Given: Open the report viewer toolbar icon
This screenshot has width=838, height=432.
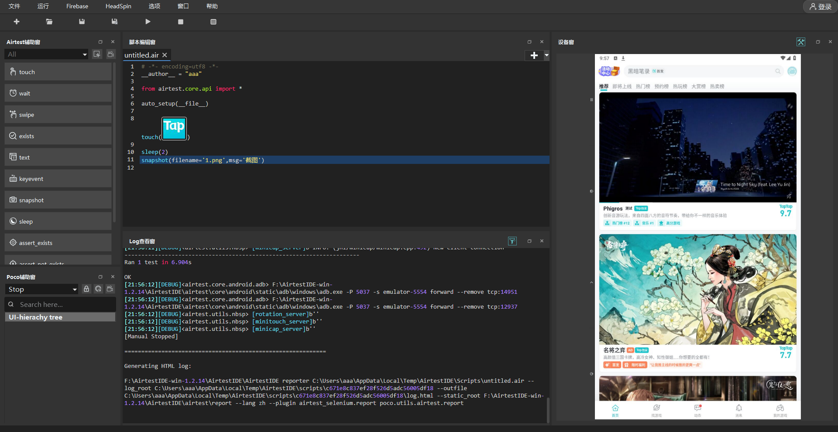Looking at the screenshot, I should (213, 22).
